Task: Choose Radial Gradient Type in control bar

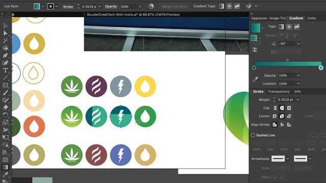Action: coord(229,7)
